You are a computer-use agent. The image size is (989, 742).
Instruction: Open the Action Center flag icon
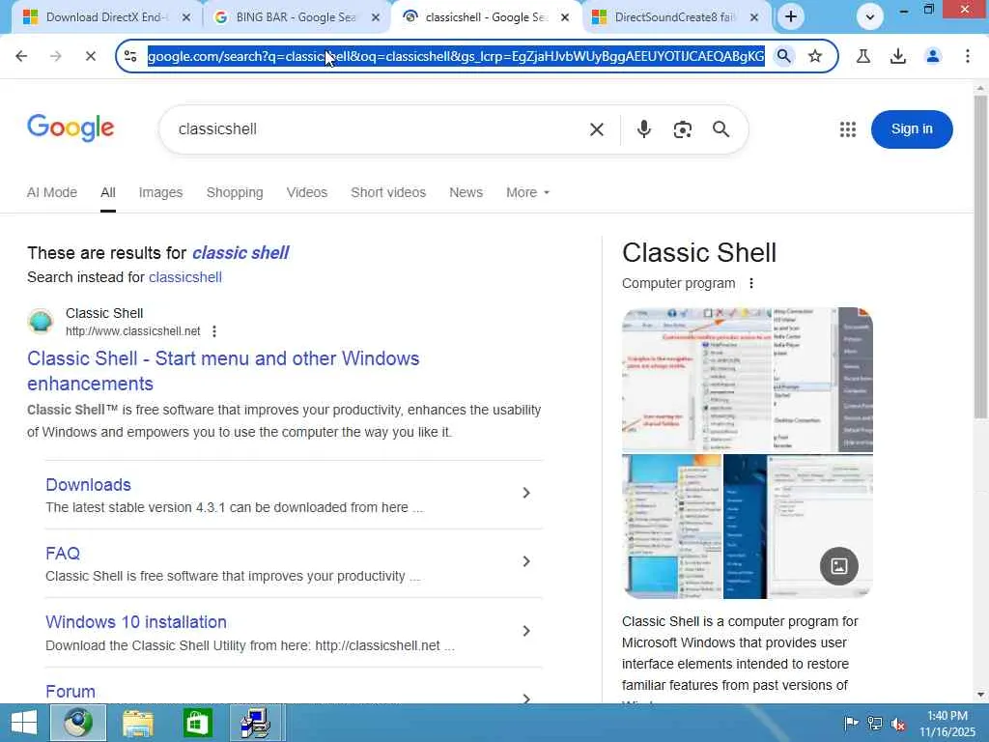[851, 724]
